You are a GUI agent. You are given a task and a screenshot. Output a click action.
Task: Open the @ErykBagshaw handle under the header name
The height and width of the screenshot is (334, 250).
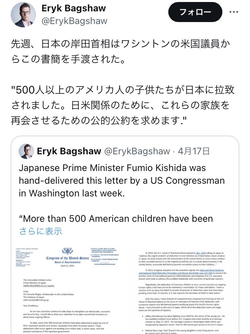[x=74, y=21]
